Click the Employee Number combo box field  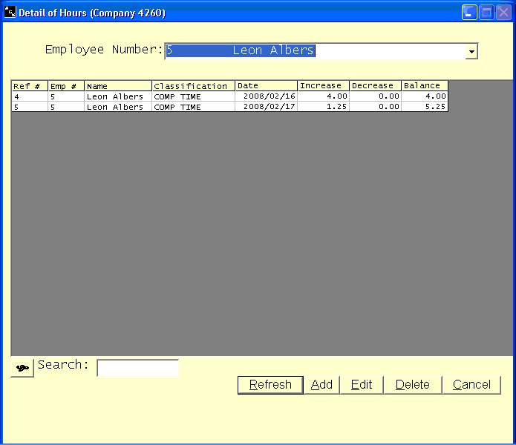coord(313,50)
